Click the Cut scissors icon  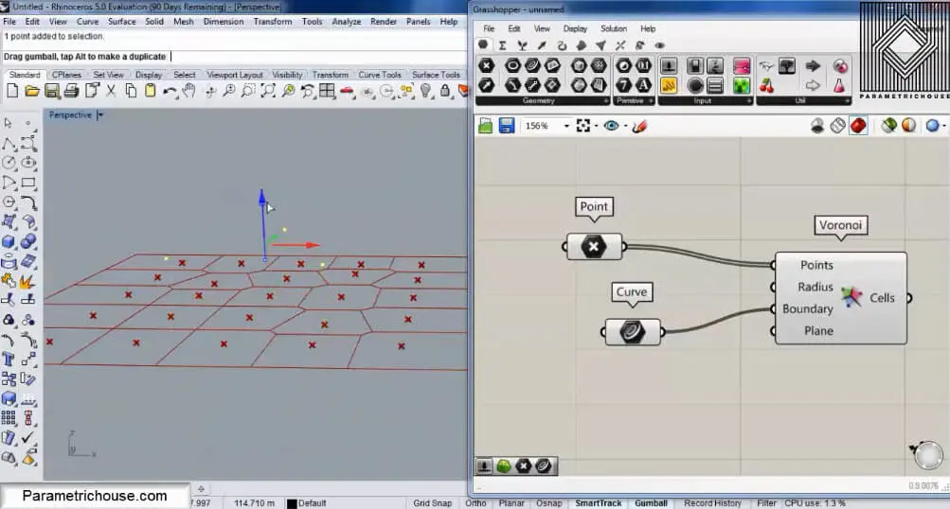tap(111, 92)
